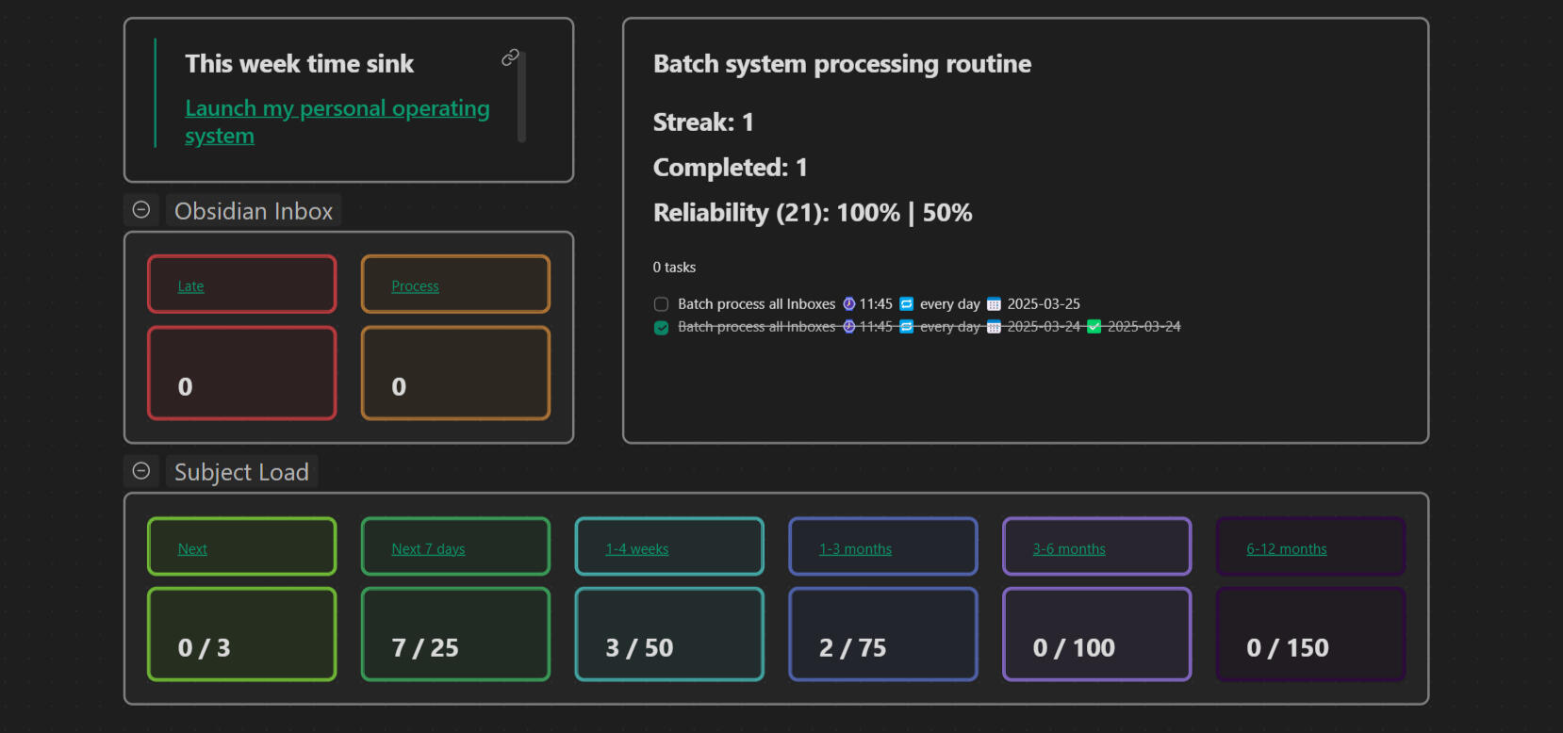This screenshot has height=733, width=1563.
Task: Open the Process inbox link
Action: click(415, 286)
